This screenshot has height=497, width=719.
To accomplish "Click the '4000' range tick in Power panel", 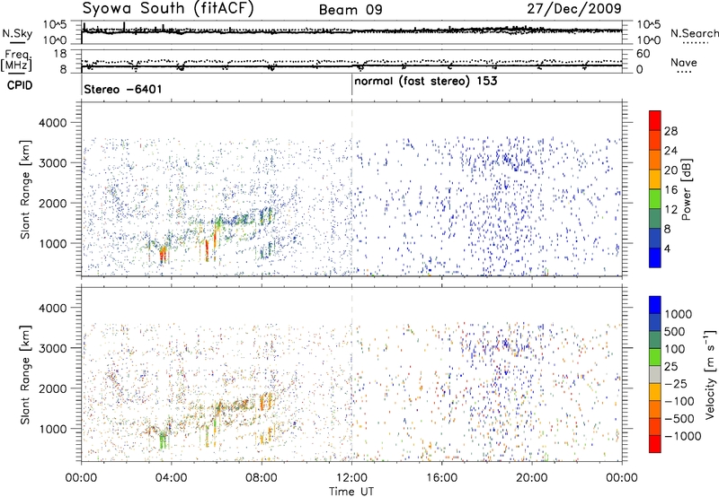I will pyautogui.click(x=52, y=123).
